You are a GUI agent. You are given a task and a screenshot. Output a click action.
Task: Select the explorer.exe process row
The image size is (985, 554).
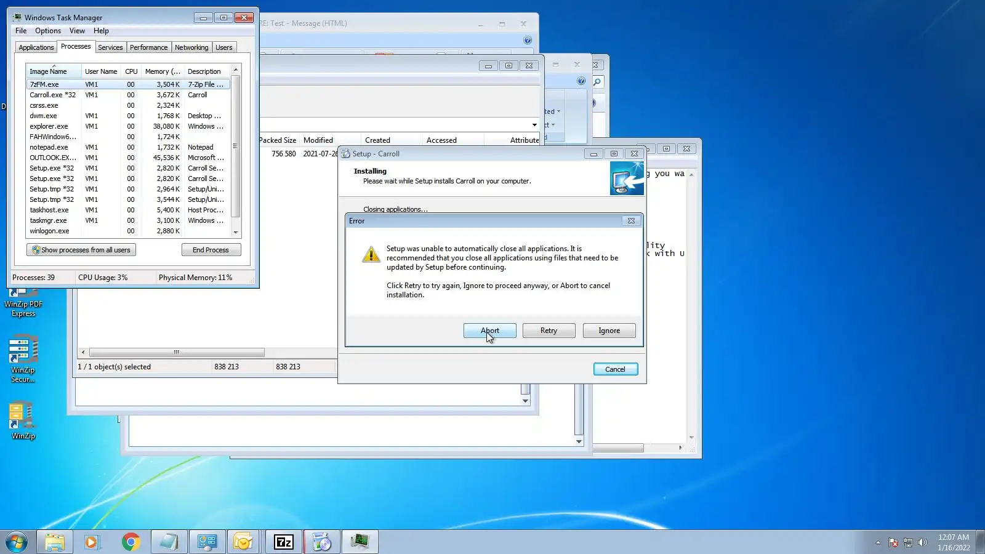pos(128,126)
